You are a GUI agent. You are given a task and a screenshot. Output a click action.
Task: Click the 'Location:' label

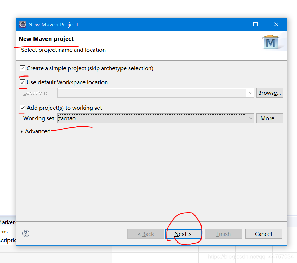35,93
